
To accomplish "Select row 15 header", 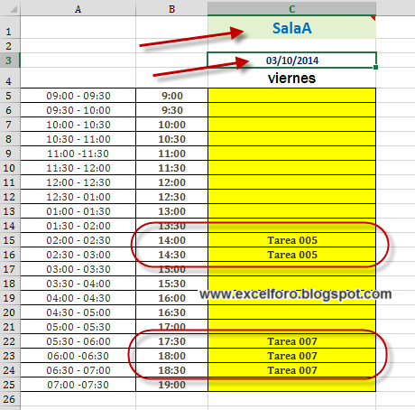I will click(x=10, y=240).
